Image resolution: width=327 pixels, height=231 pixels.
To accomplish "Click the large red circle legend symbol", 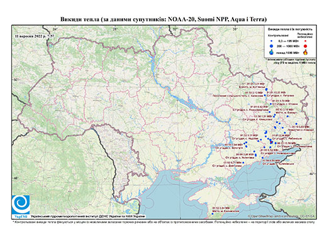I will tap(305, 46).
